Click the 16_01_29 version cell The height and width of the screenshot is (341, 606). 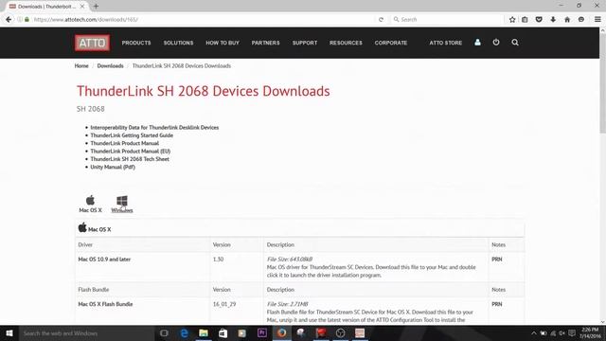[x=224, y=304]
